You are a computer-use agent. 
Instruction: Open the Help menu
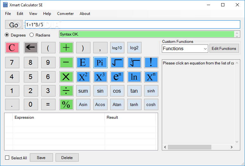(x=47, y=14)
